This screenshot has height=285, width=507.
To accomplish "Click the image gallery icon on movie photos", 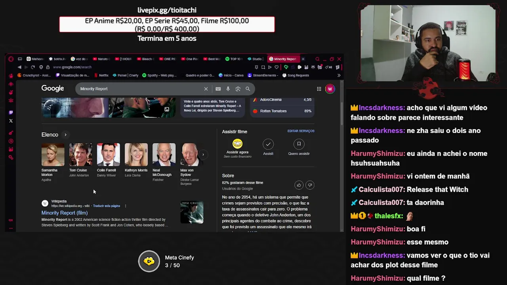I will (167, 109).
